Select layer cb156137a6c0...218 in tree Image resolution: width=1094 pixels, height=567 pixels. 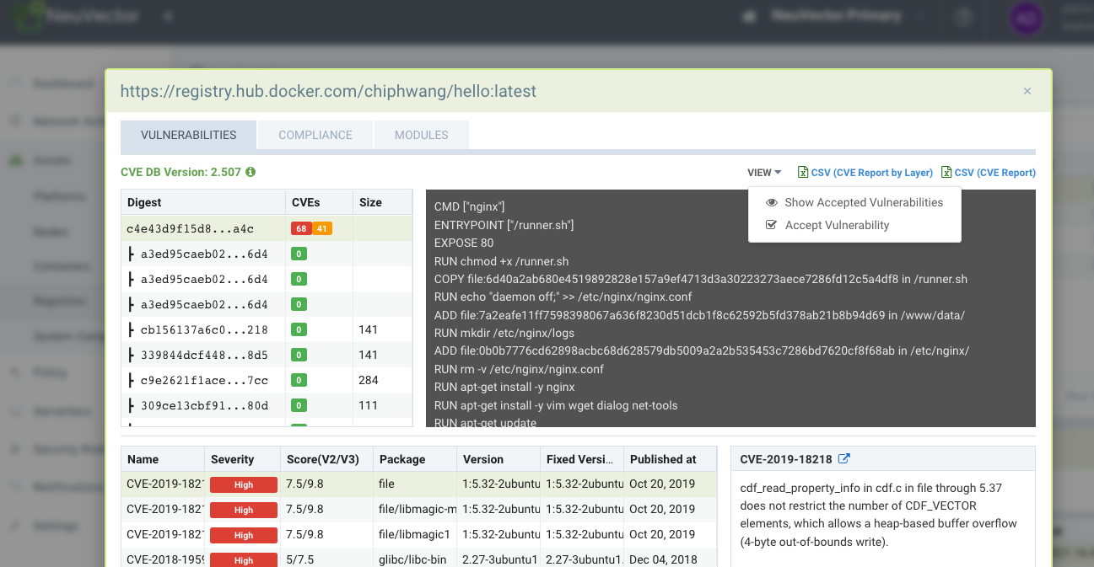204,329
